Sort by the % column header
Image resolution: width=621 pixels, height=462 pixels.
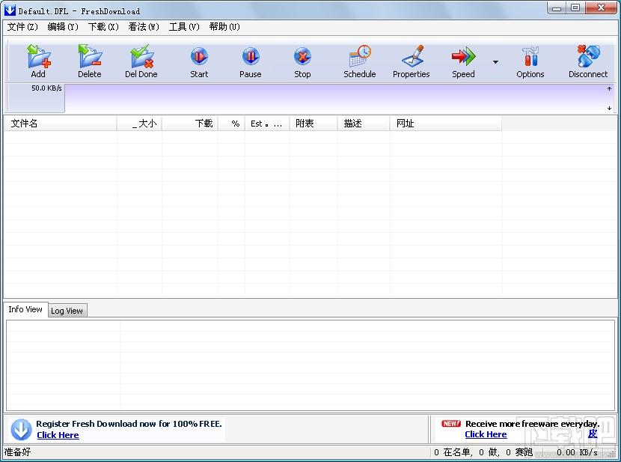point(231,124)
